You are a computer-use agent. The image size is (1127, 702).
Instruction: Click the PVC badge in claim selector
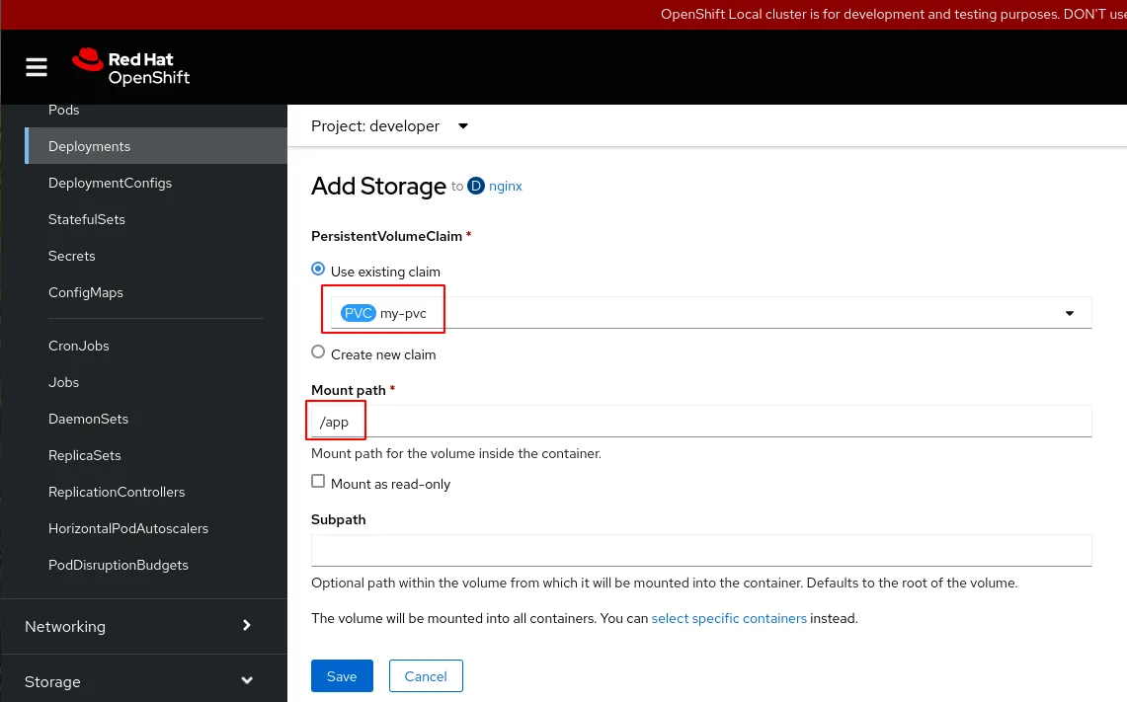pos(359,313)
